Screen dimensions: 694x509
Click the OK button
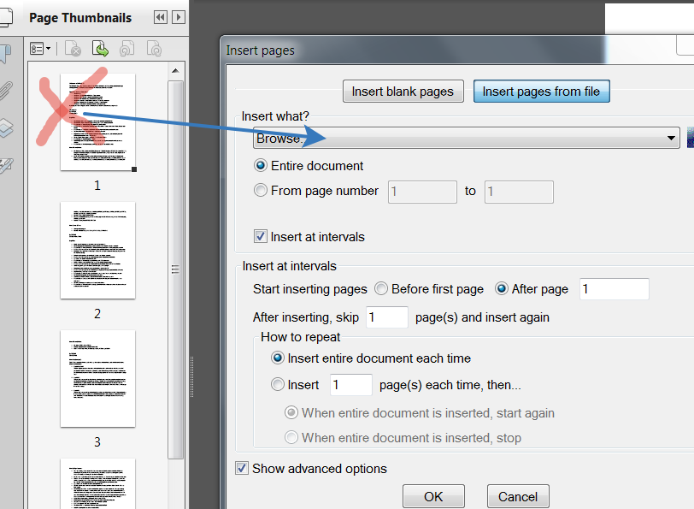coord(434,496)
